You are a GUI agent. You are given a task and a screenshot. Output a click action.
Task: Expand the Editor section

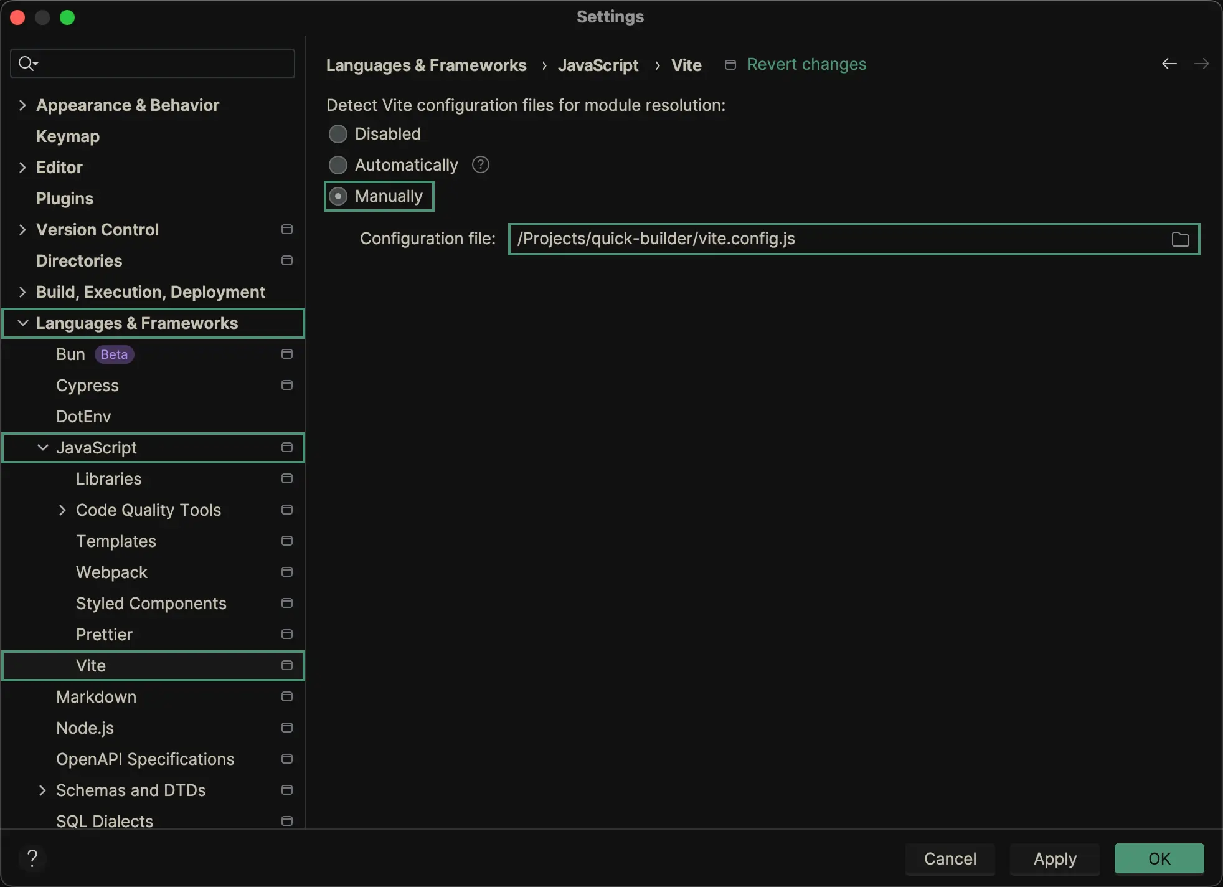pyautogui.click(x=22, y=167)
